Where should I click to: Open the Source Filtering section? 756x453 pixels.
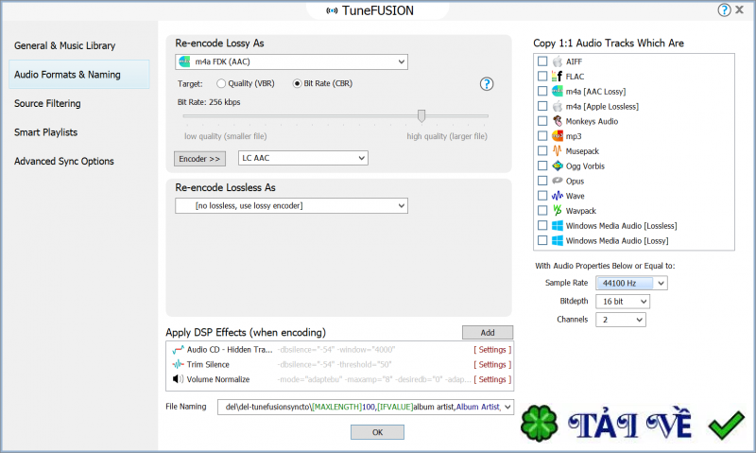point(47,104)
